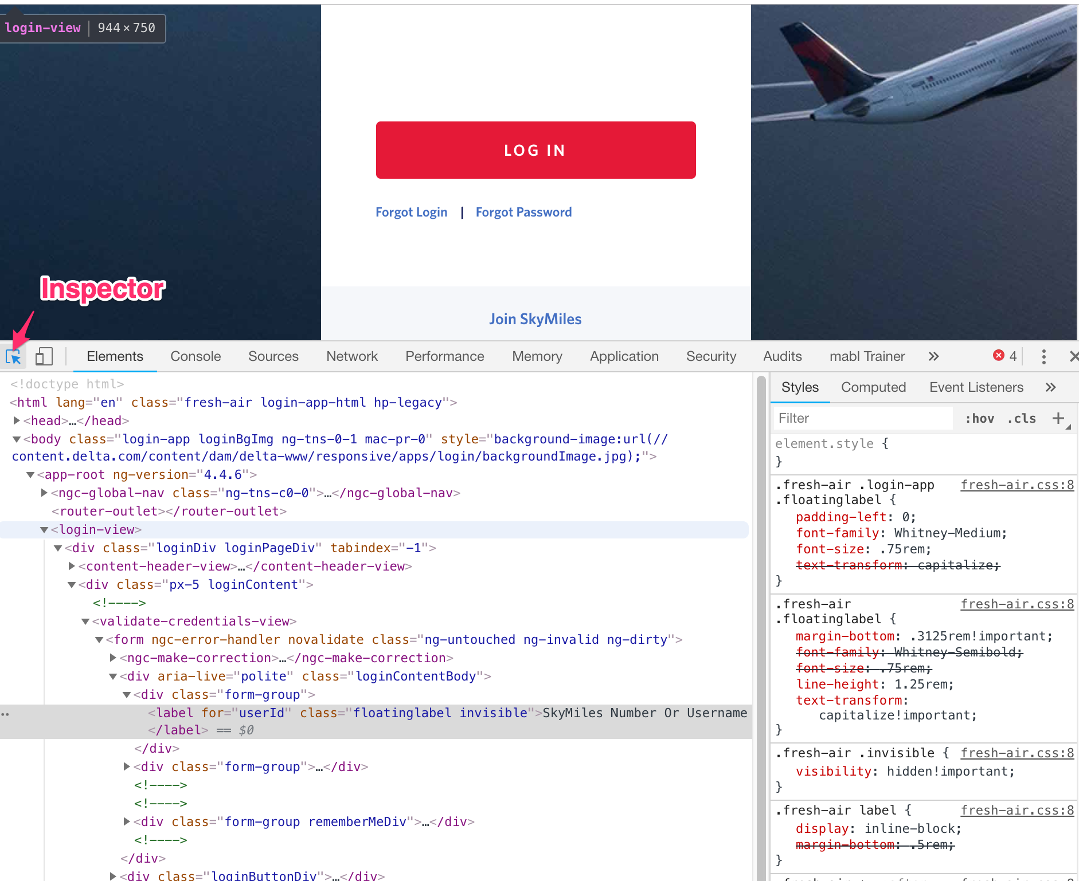Show more Styles pane tabs chevron

pos(1050,387)
